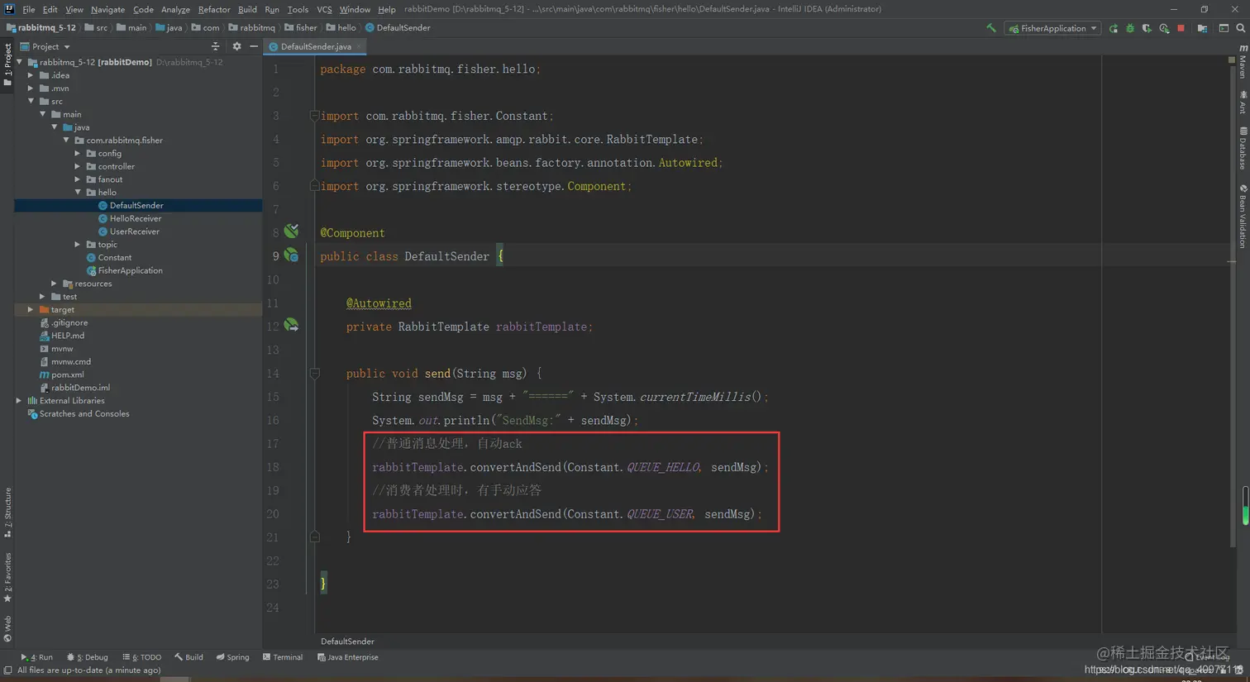Screen dimensions: 1250x682
Task: Open the Refactor menu
Action: coord(214,9)
